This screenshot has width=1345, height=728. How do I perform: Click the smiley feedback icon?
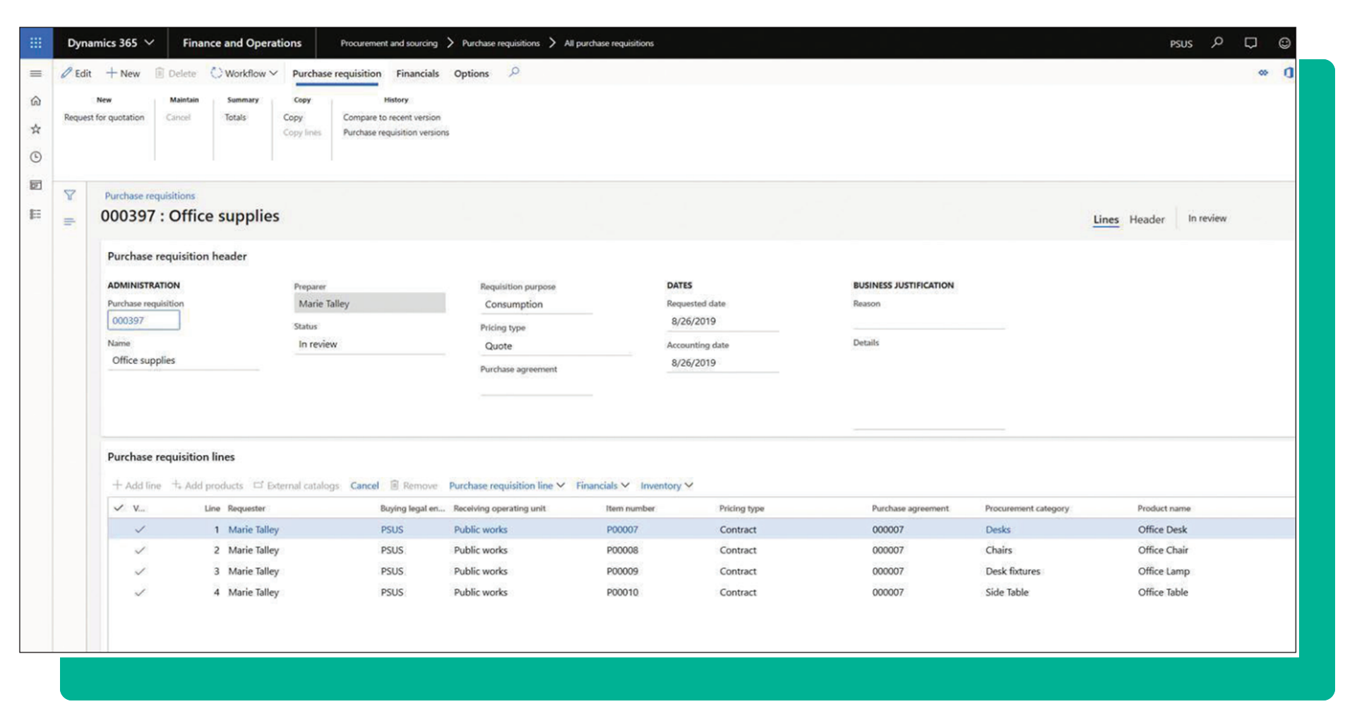pyautogui.click(x=1284, y=43)
